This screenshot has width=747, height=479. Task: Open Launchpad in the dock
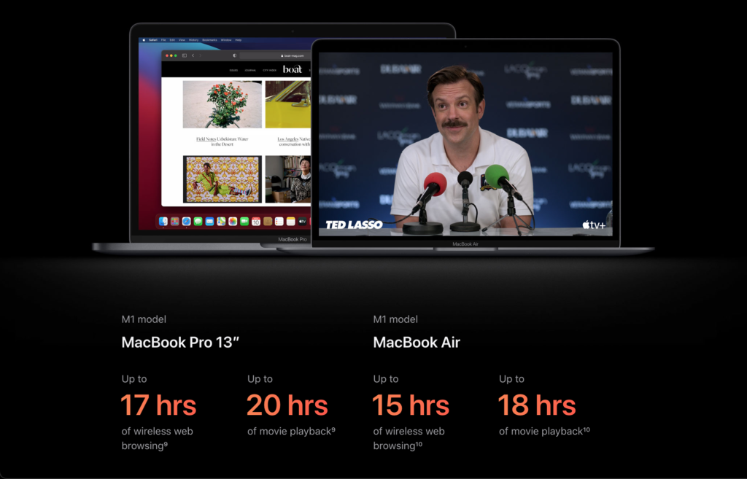(x=175, y=222)
